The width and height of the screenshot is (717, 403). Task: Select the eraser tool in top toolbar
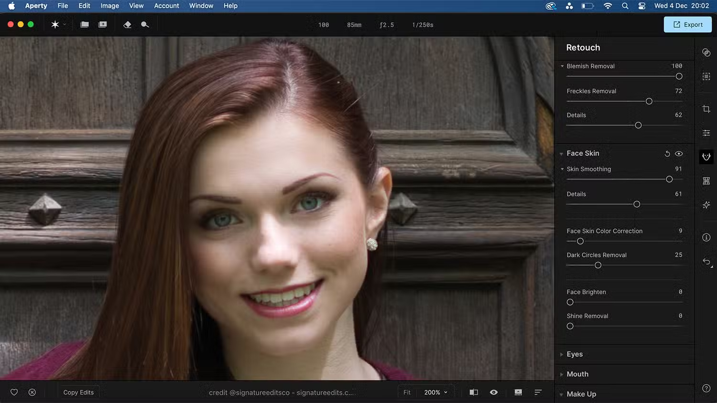click(x=127, y=25)
